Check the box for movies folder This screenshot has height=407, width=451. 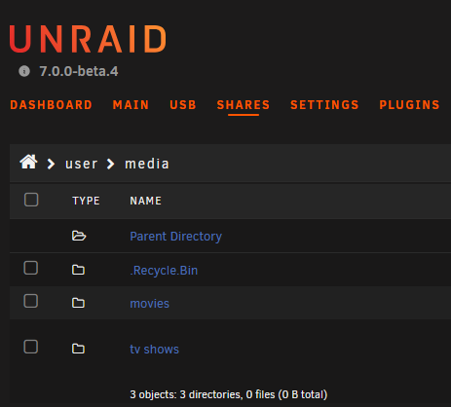point(31,301)
